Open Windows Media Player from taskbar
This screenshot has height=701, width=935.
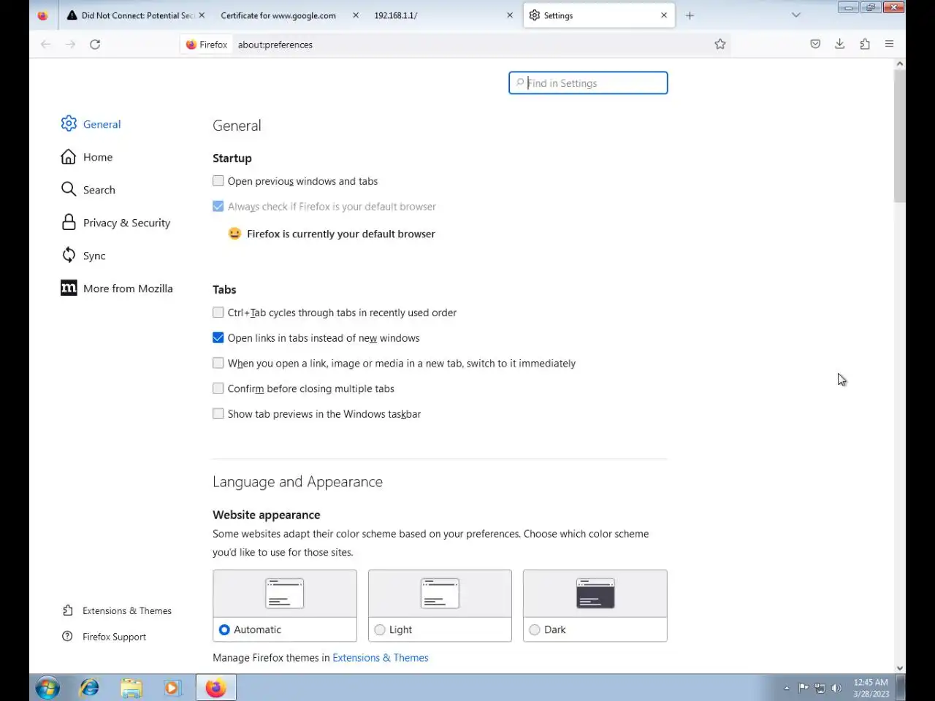(173, 688)
